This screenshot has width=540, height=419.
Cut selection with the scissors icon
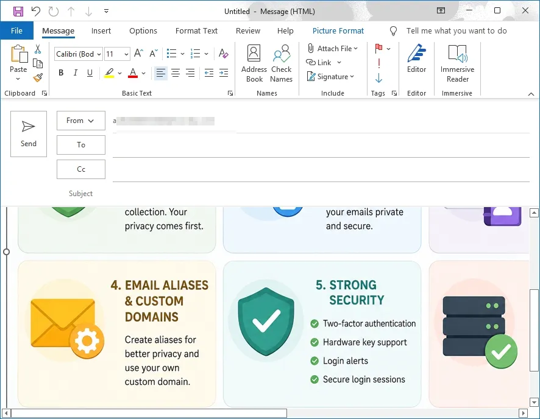pyautogui.click(x=38, y=49)
